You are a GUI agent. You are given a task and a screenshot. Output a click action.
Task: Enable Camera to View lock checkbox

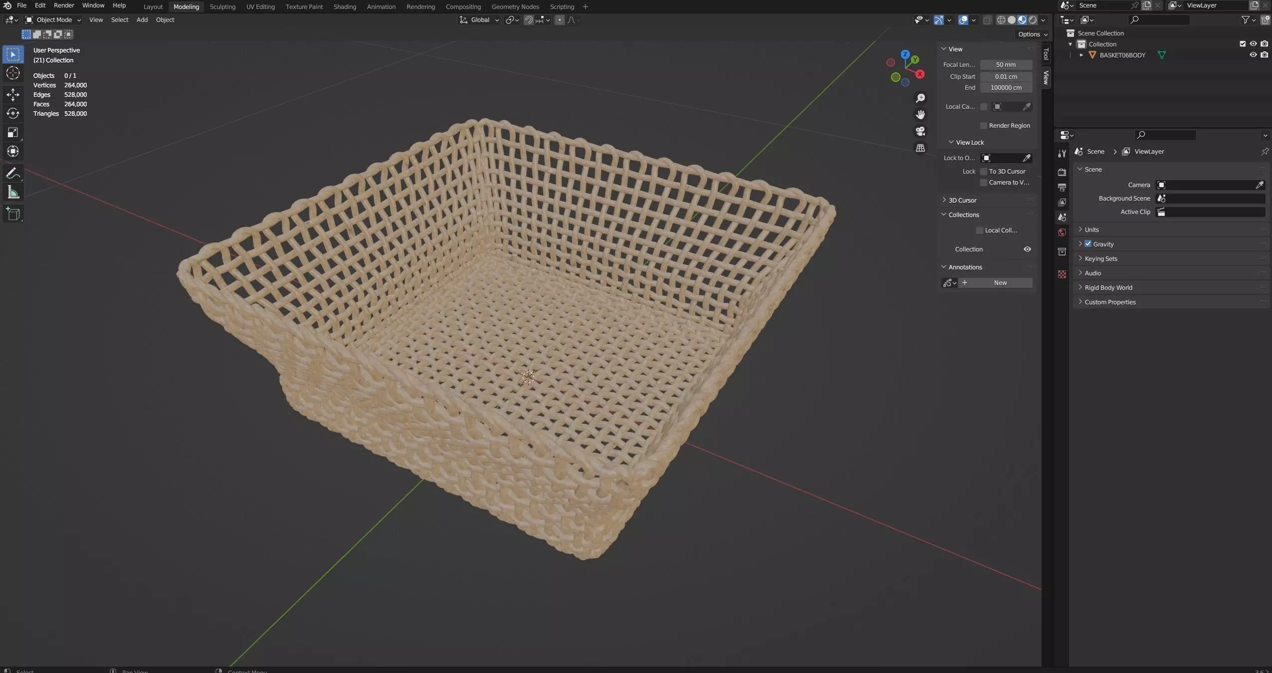click(x=984, y=183)
